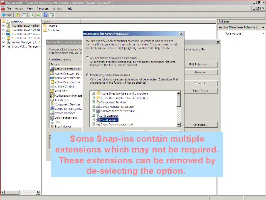Screen dimensions: 266x200
Task: Select Server Manager icon in console tree
Action: (x=9, y=42)
